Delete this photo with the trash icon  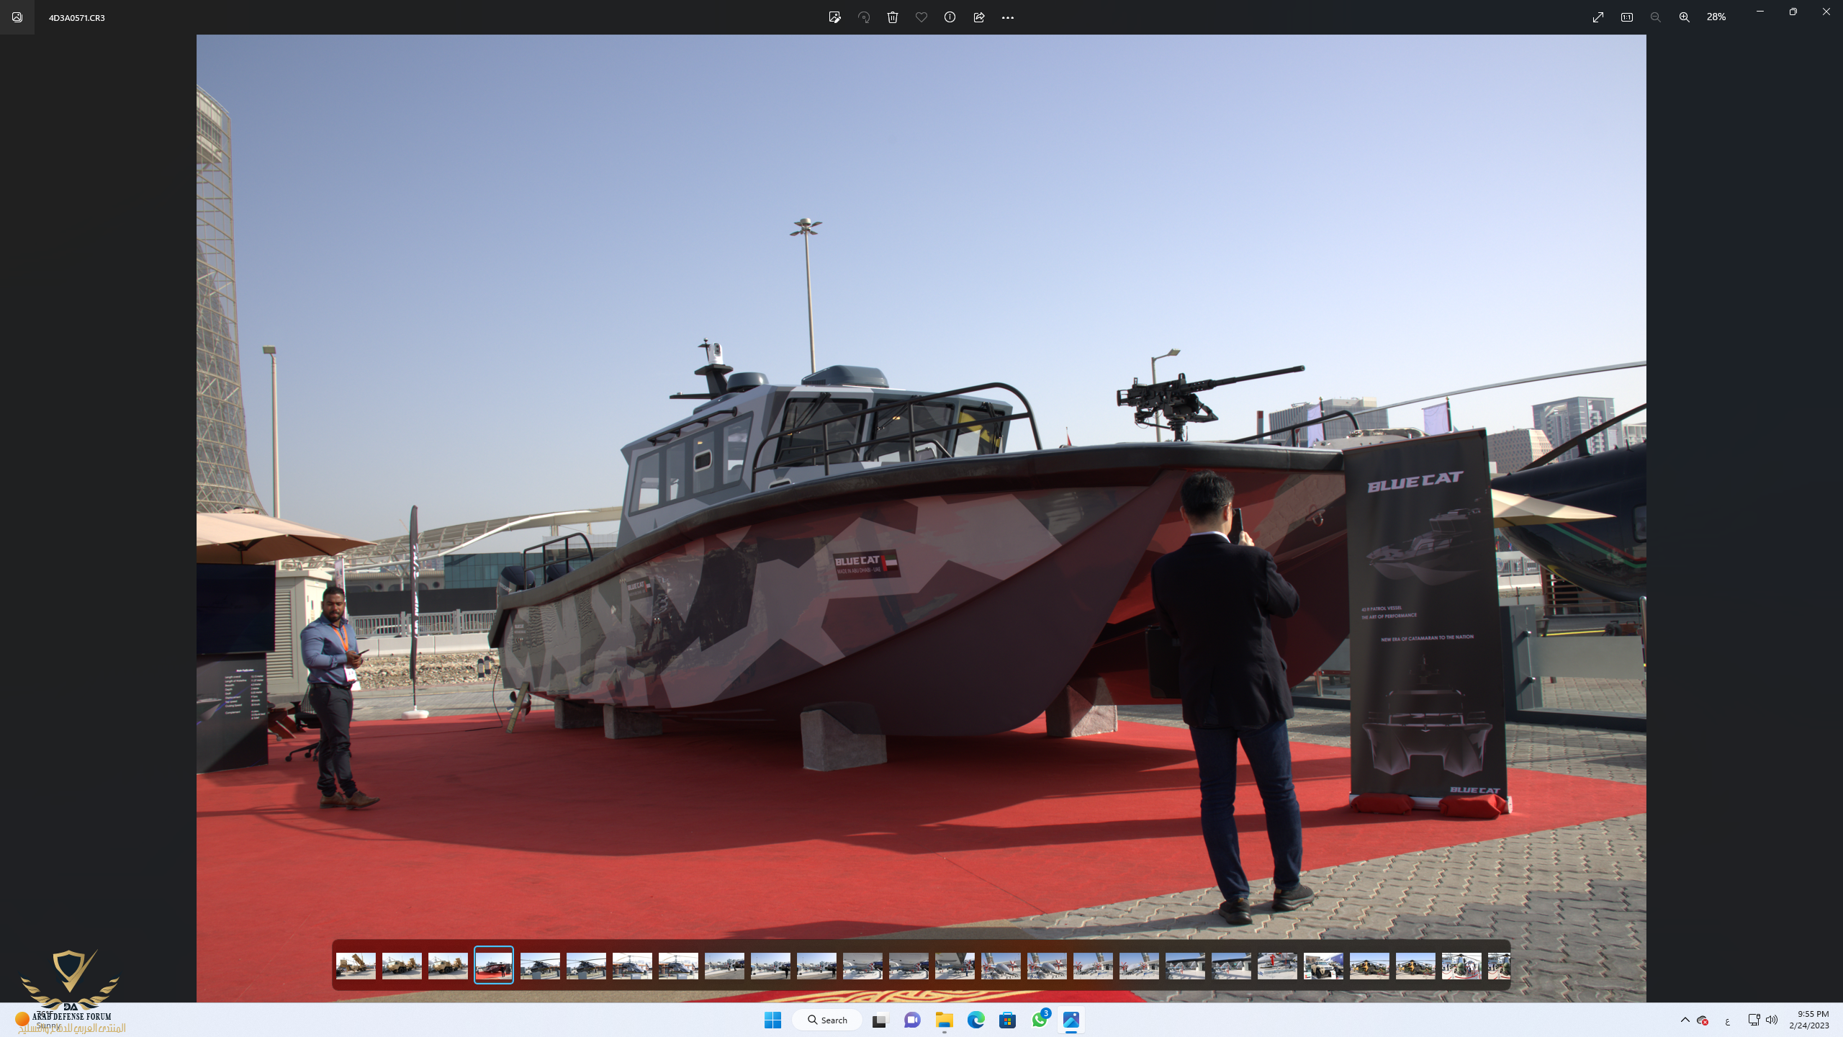pyautogui.click(x=893, y=17)
